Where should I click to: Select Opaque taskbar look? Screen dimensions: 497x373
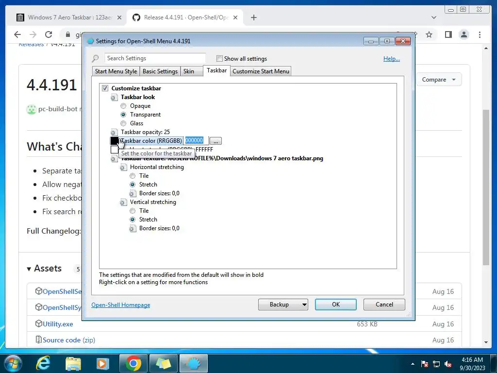(x=123, y=106)
